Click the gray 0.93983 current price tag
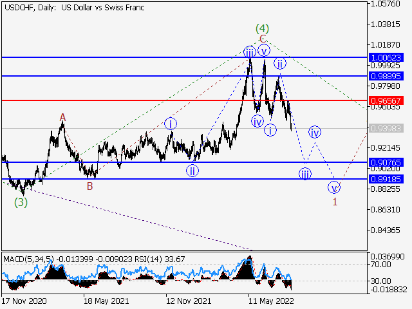Viewport: 412px width, 309px height. point(386,128)
